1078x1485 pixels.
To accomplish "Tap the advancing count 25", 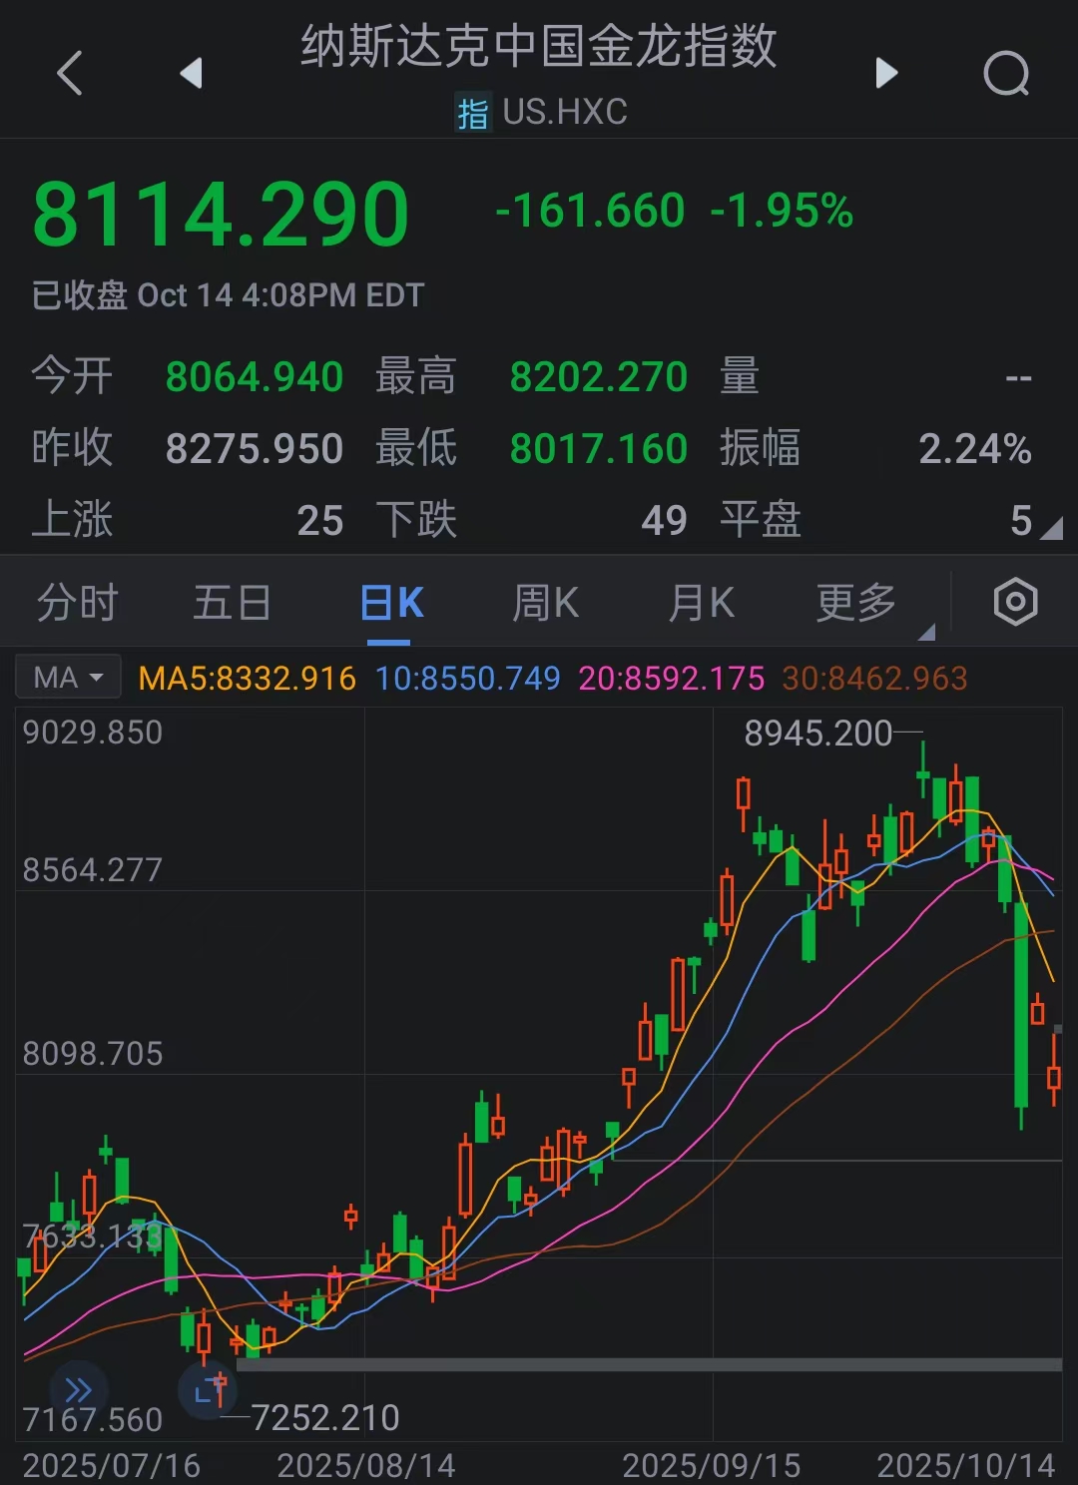I will [x=320, y=520].
